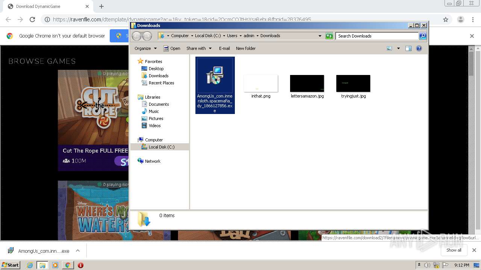The width and height of the screenshot is (481, 270).
Task: Click admin in the address breadcrumb
Action: [x=249, y=36]
